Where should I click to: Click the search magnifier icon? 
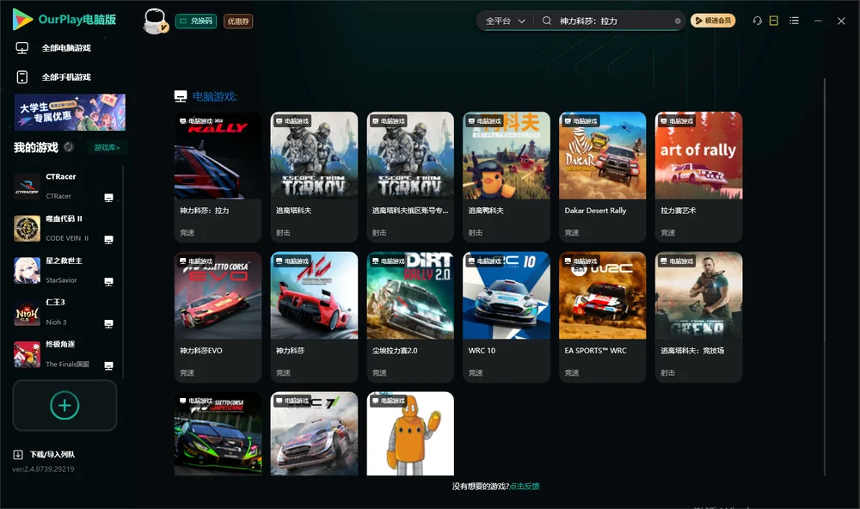click(x=547, y=21)
